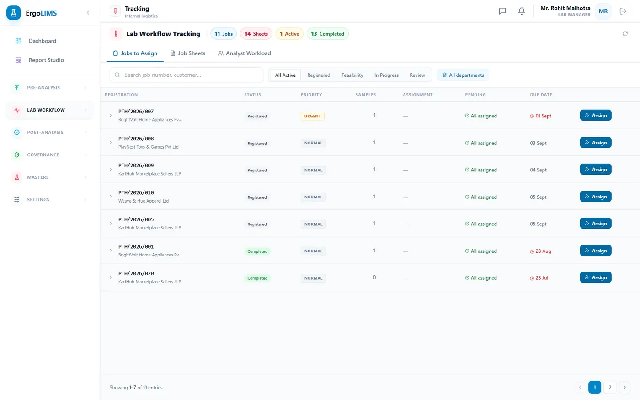Expand the GOVERNANCE section chevron
The image size is (640, 400).
85,155
